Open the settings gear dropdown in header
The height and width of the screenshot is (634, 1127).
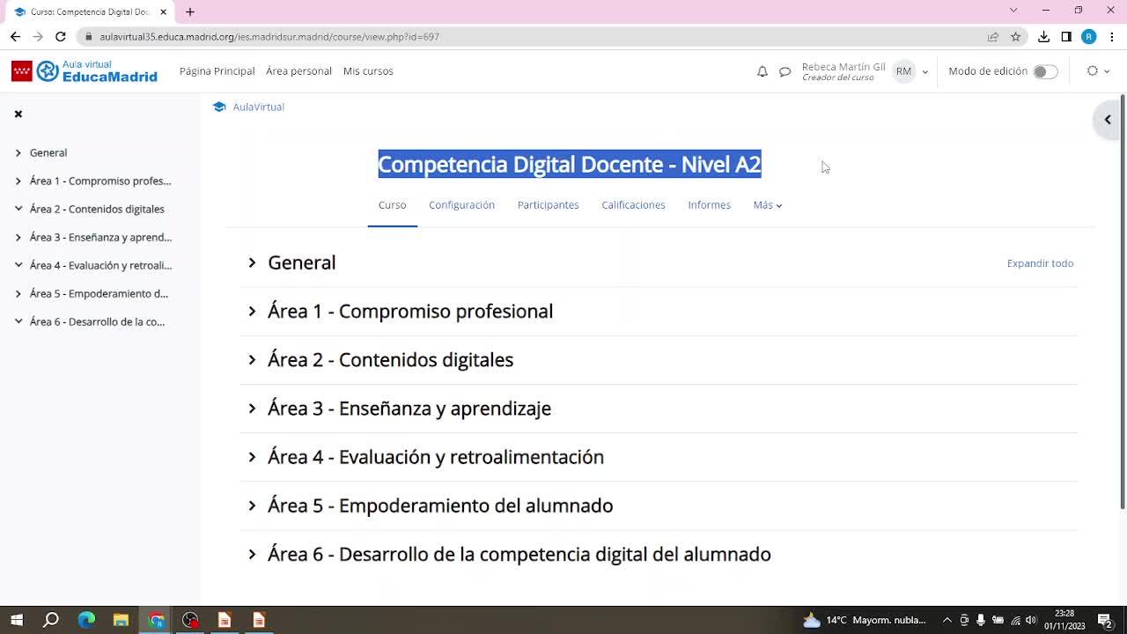[1097, 71]
